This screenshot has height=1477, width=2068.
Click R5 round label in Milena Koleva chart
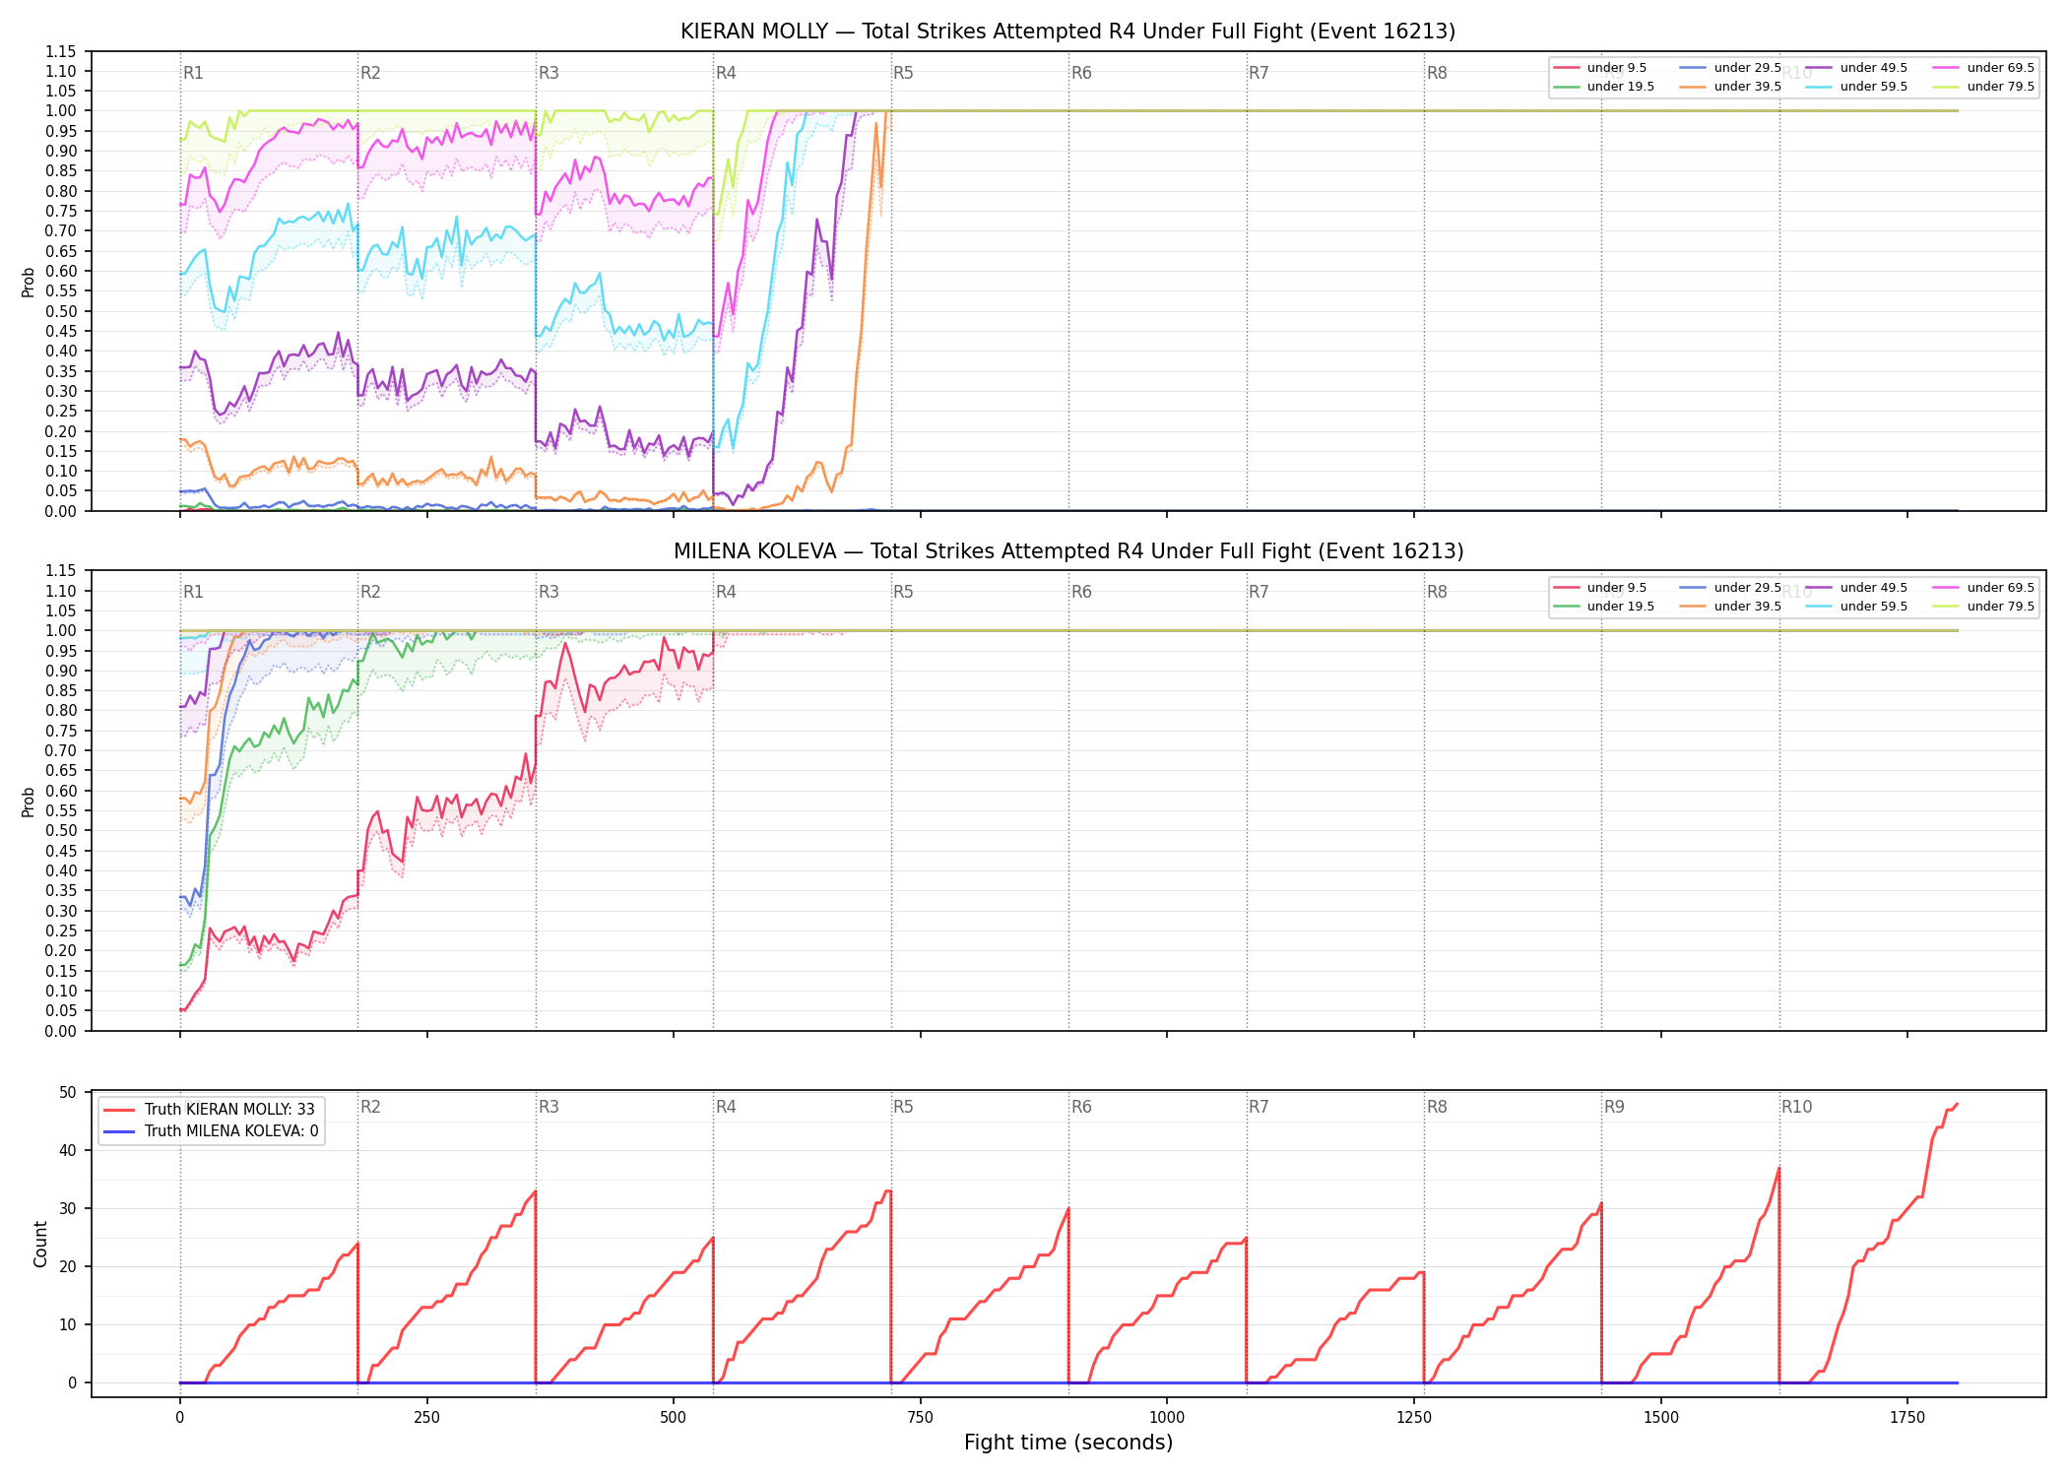point(903,592)
